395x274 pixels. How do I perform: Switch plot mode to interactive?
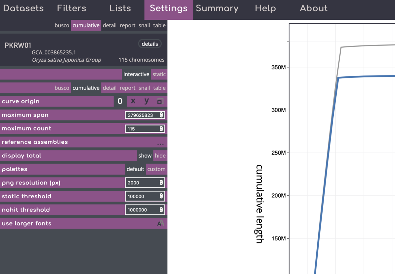136,74
